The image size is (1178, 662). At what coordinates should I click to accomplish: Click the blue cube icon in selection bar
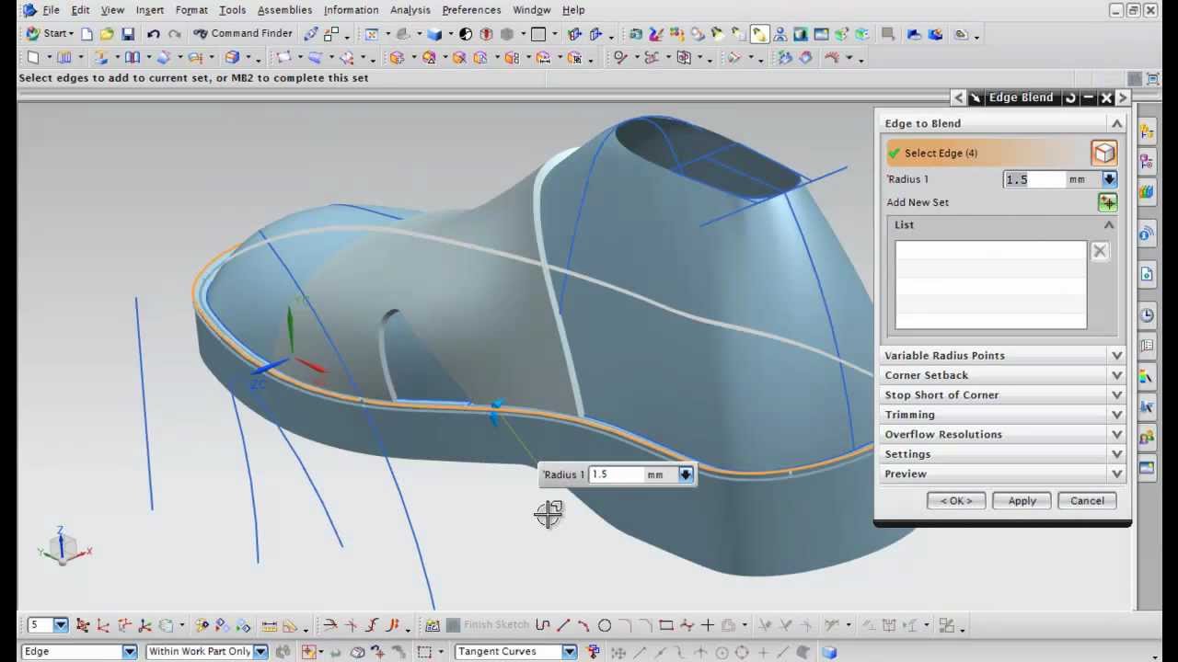pyautogui.click(x=829, y=652)
